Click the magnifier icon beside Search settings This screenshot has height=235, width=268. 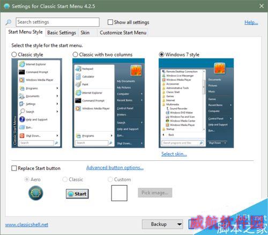8,22
